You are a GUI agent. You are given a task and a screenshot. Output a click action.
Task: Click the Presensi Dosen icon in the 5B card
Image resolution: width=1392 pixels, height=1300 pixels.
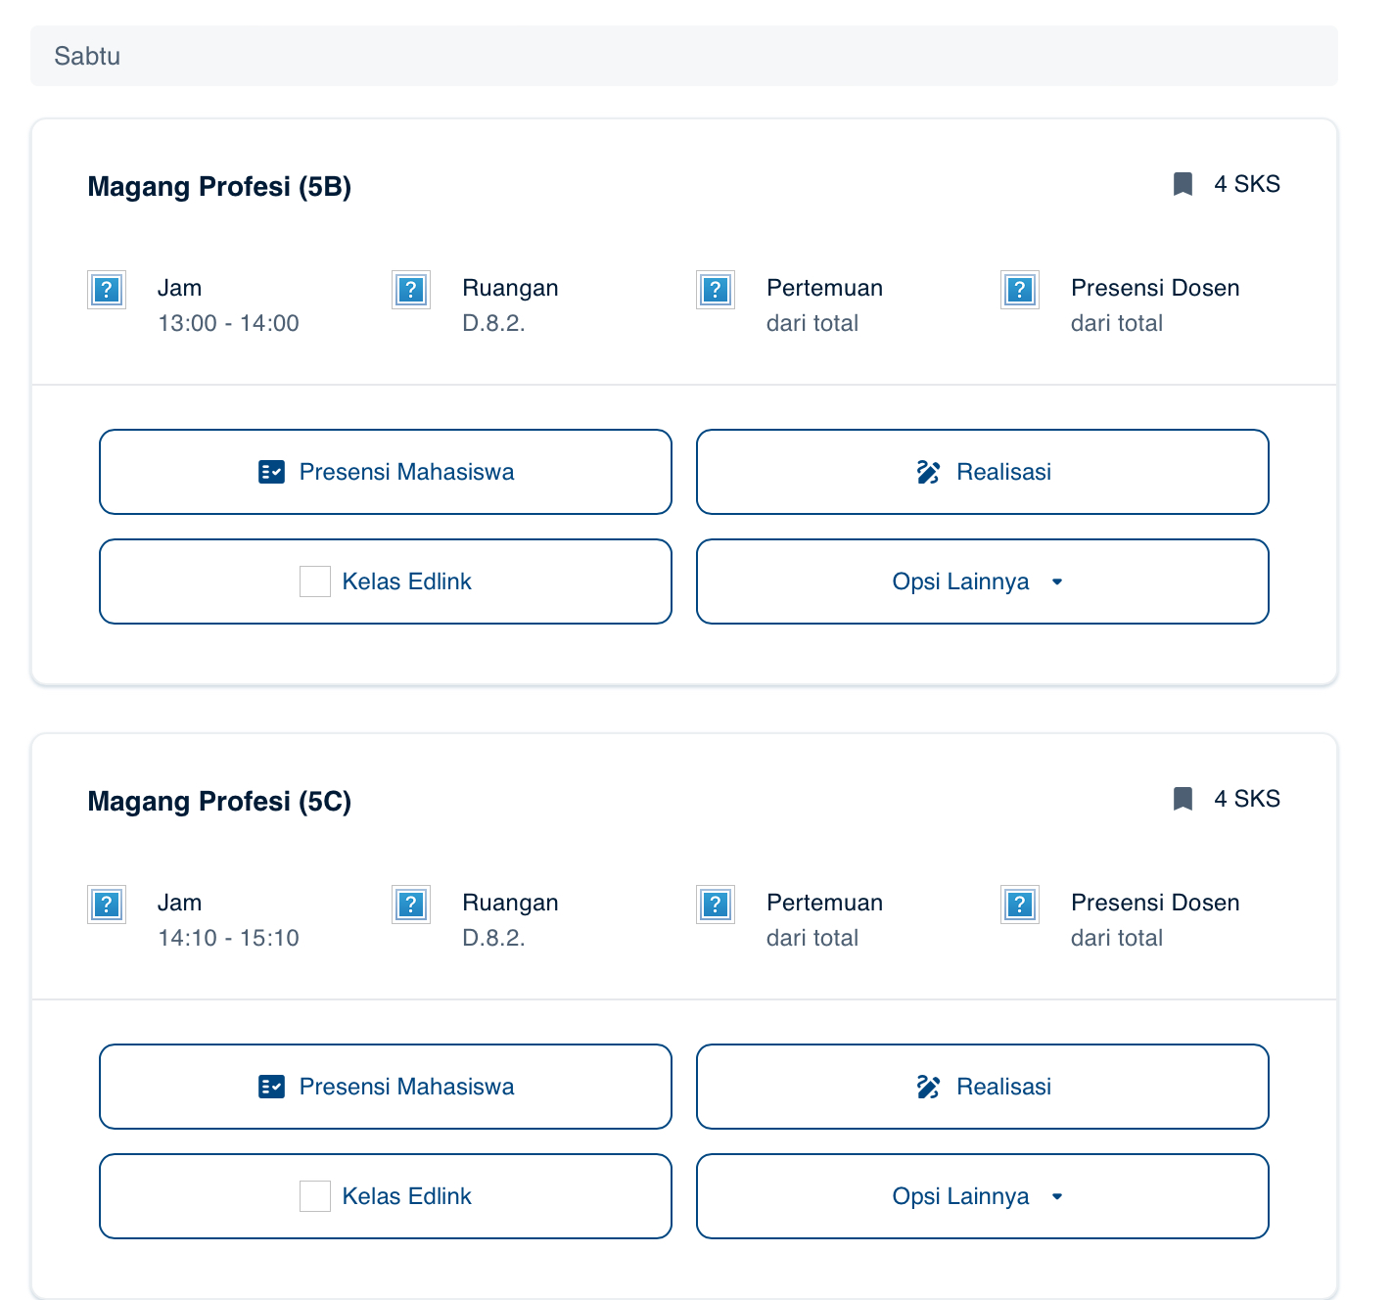click(1020, 290)
